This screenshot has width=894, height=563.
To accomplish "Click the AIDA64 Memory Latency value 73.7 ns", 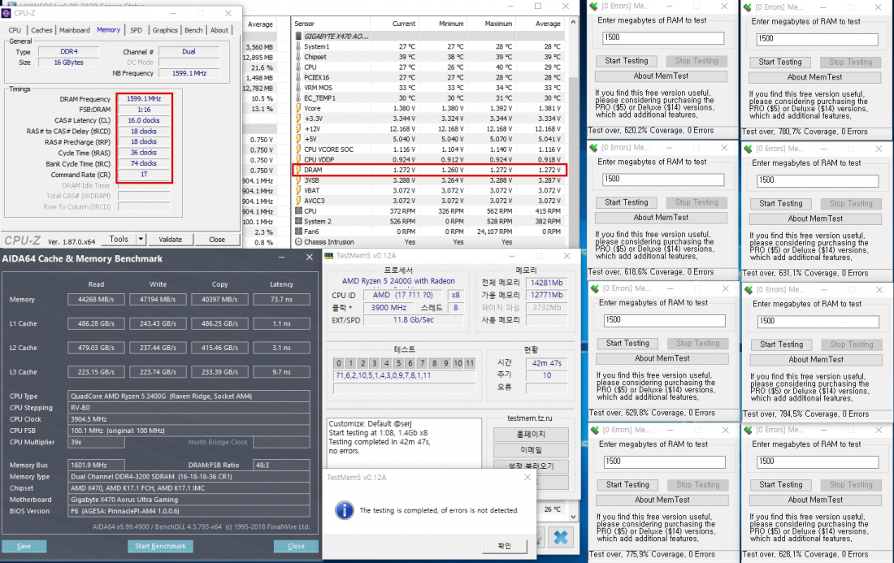I will pyautogui.click(x=281, y=299).
